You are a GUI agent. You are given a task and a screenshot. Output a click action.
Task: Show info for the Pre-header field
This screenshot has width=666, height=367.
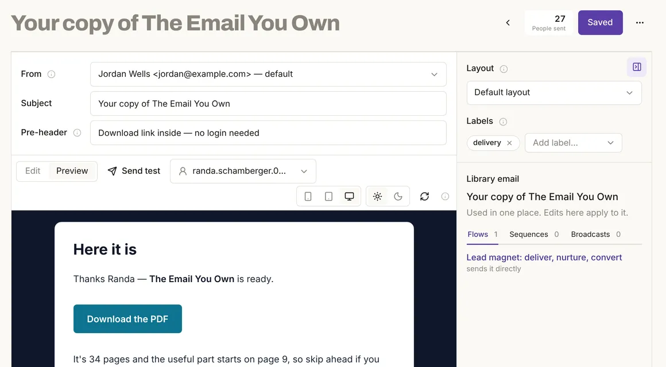(78, 133)
